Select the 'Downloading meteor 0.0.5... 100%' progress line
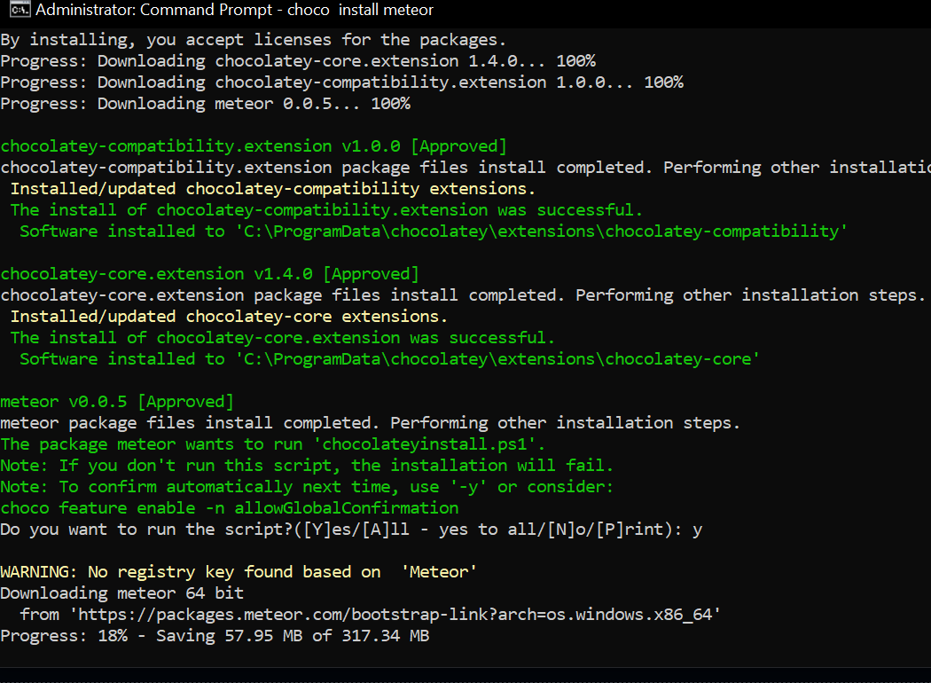Viewport: 931px width, 683px height. [204, 103]
